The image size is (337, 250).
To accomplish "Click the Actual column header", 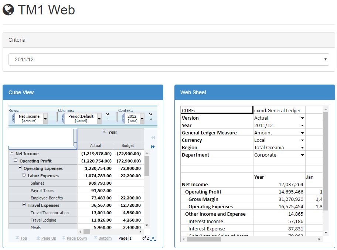I will click(95, 145).
